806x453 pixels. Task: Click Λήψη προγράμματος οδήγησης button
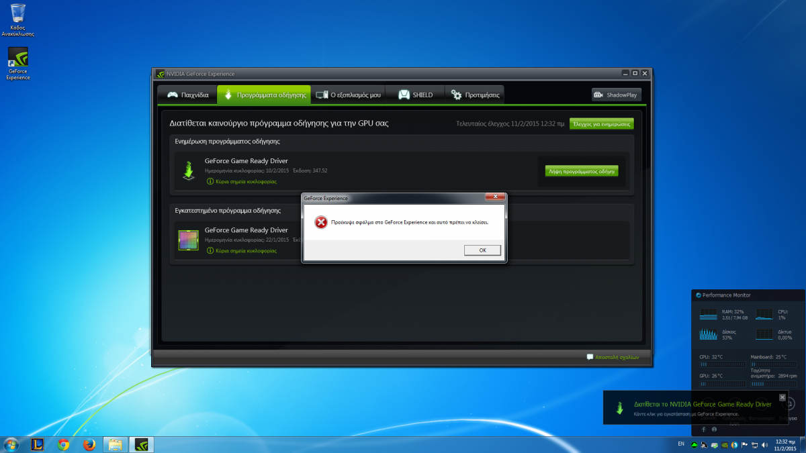(582, 171)
